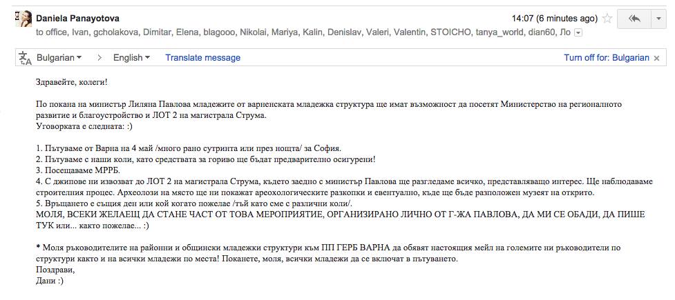
Task: Expand the recipient details arrow
Action: point(578,32)
